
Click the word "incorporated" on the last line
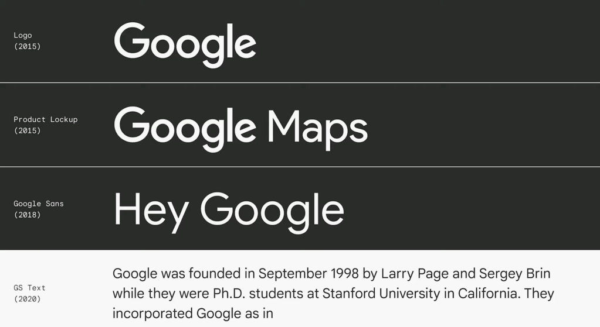click(x=152, y=313)
